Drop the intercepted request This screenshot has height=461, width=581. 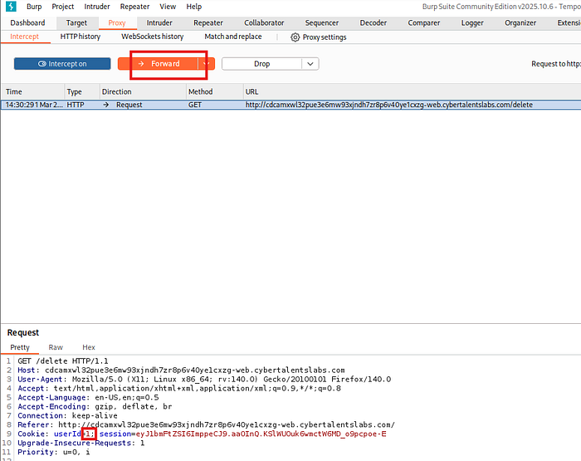pyautogui.click(x=261, y=64)
